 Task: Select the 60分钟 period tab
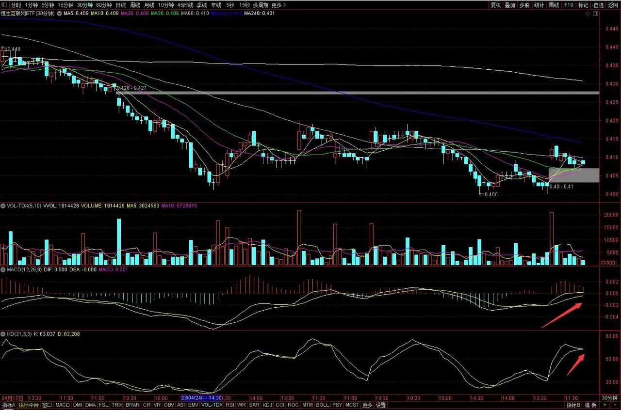[104, 5]
